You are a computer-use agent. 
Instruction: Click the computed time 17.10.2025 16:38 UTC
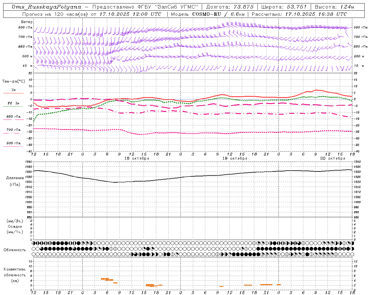coord(316,14)
